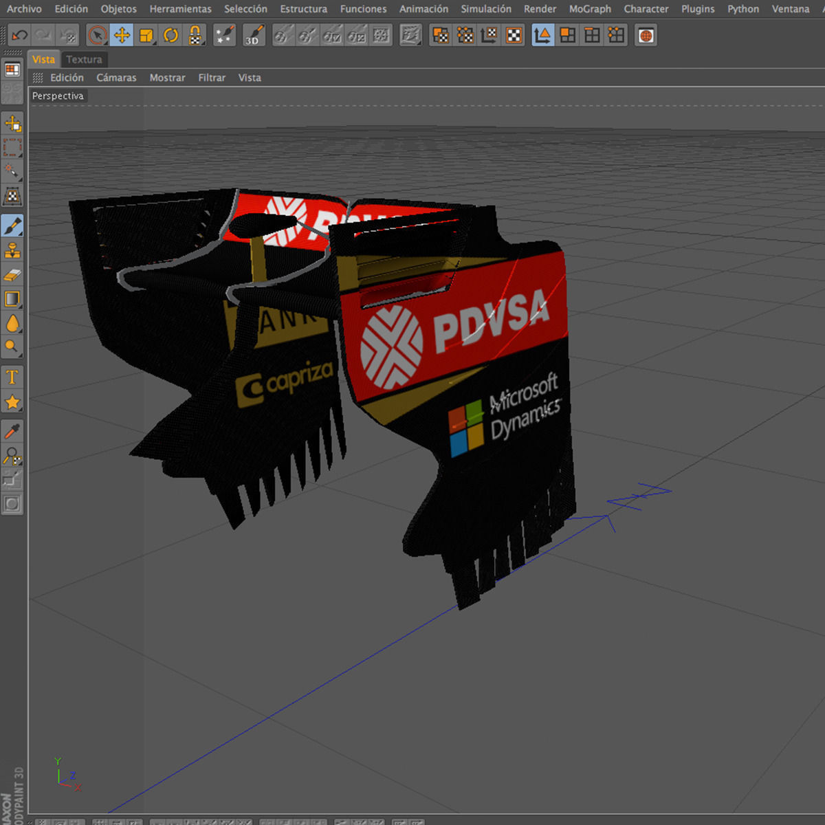Select Polygons mode icon
Image resolution: width=825 pixels, height=825 pixels.
[x=568, y=35]
